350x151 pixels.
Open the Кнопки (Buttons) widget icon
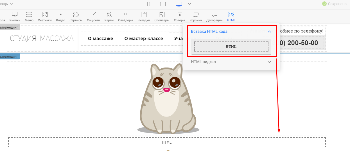pos(15,15)
